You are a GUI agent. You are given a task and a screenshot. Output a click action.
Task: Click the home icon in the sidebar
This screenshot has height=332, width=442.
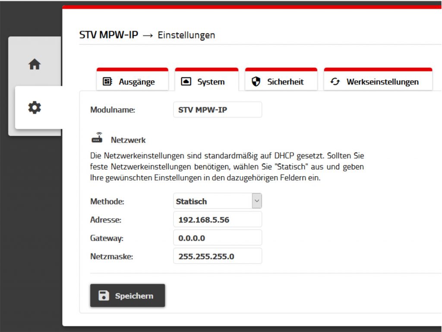35,63
